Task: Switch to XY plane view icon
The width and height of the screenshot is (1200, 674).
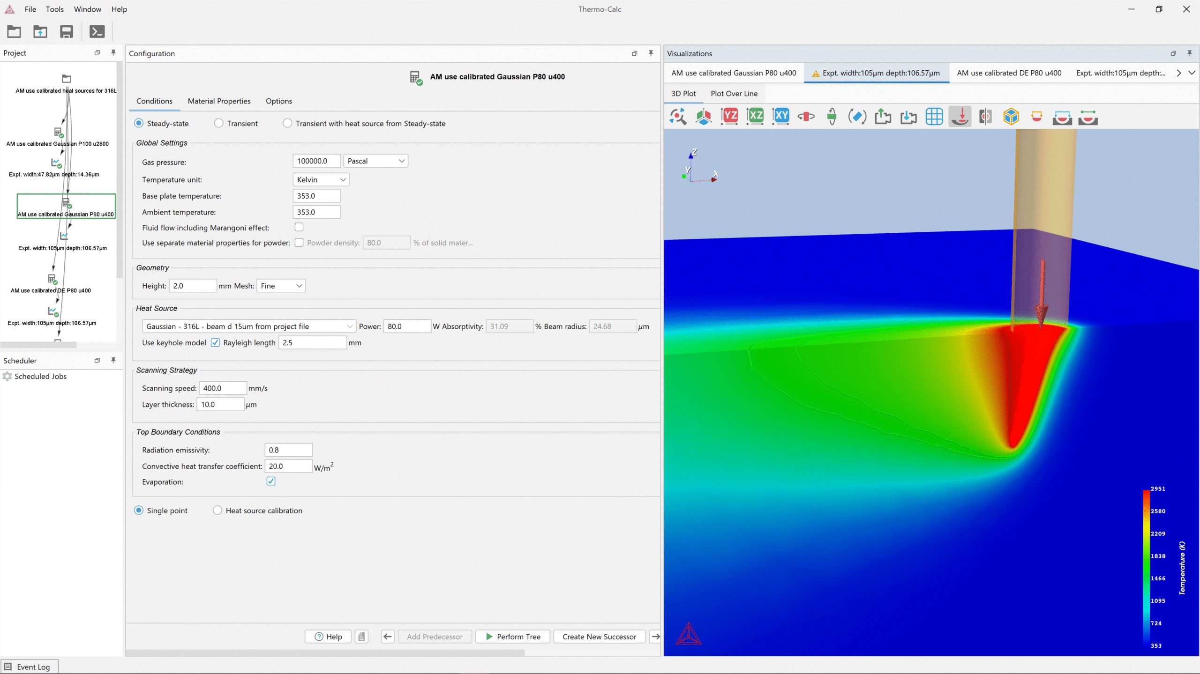Action: click(x=780, y=116)
